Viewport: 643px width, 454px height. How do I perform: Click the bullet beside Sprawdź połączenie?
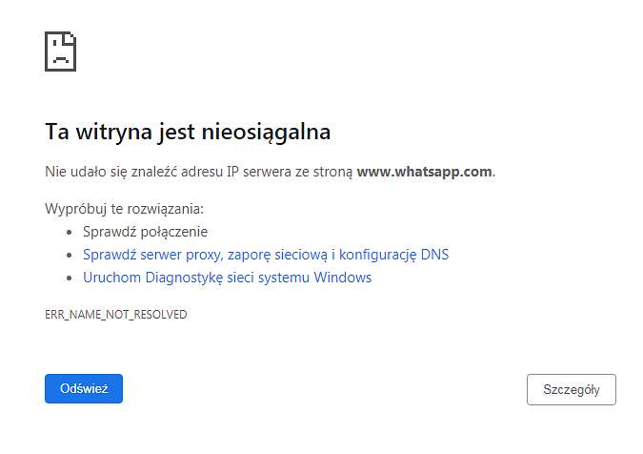pyautogui.click(x=69, y=233)
